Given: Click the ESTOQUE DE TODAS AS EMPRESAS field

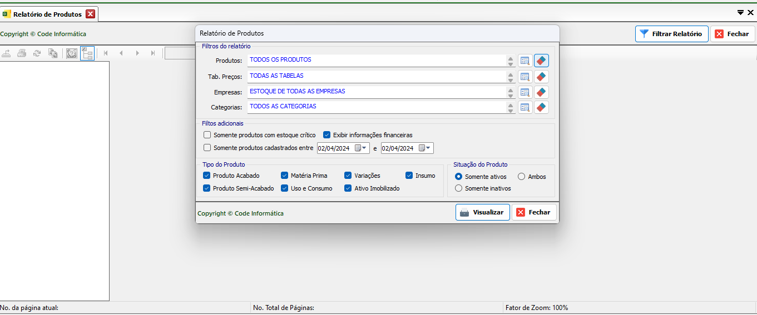Looking at the screenshot, I should click(382, 92).
